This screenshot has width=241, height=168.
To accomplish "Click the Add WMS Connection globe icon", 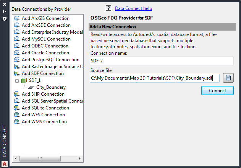I will pos(17,122).
